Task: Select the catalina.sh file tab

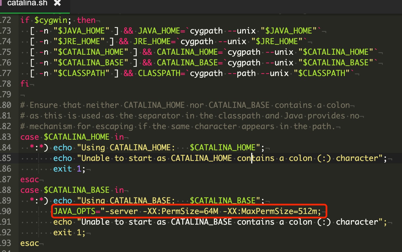Action: (x=27, y=3)
